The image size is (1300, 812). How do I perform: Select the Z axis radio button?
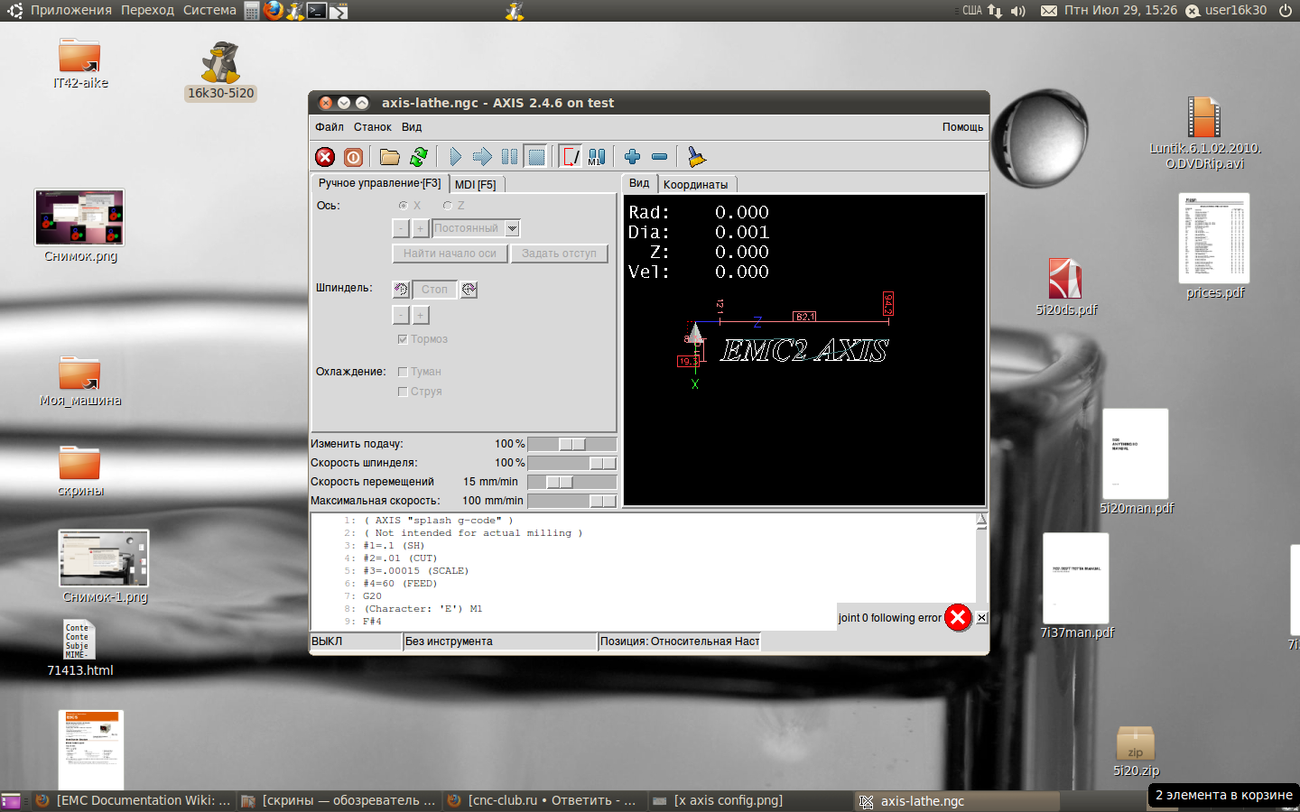448,206
